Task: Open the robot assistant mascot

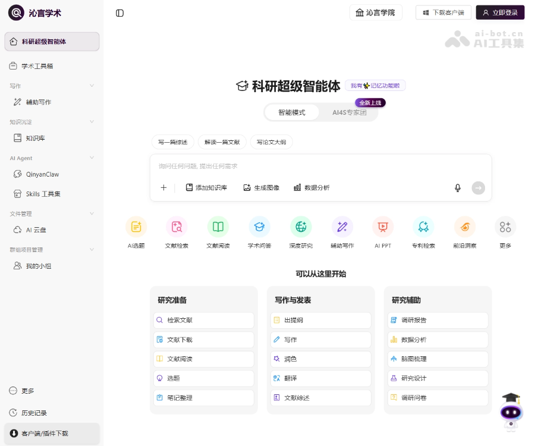Action: coord(511,412)
